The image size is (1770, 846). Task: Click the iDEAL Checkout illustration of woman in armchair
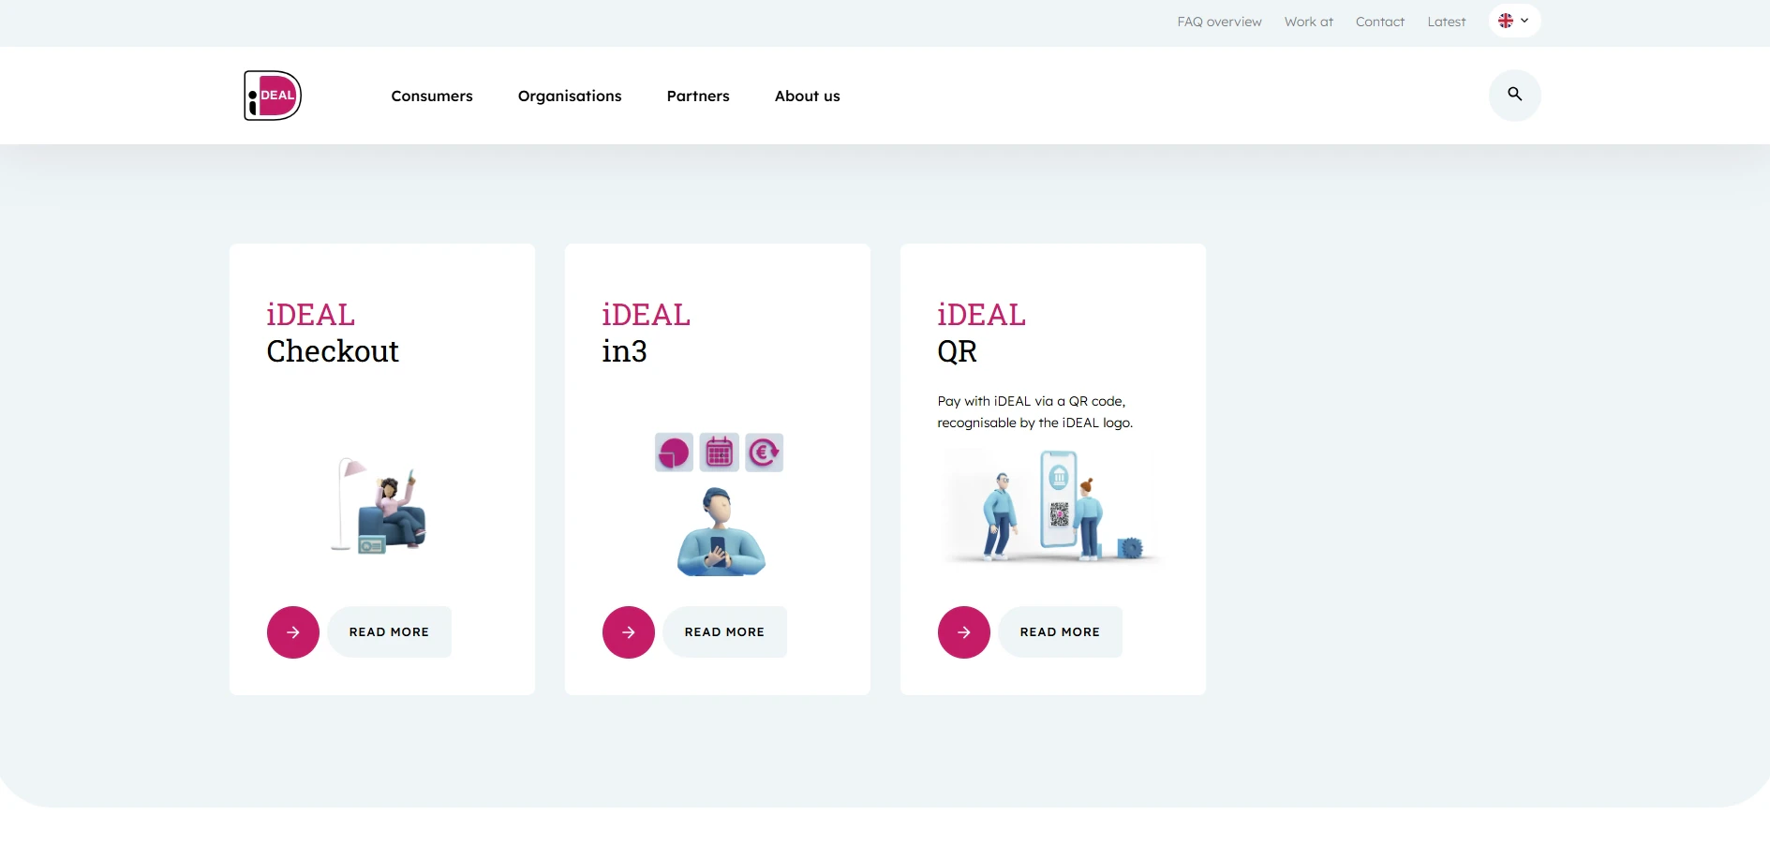click(x=379, y=506)
